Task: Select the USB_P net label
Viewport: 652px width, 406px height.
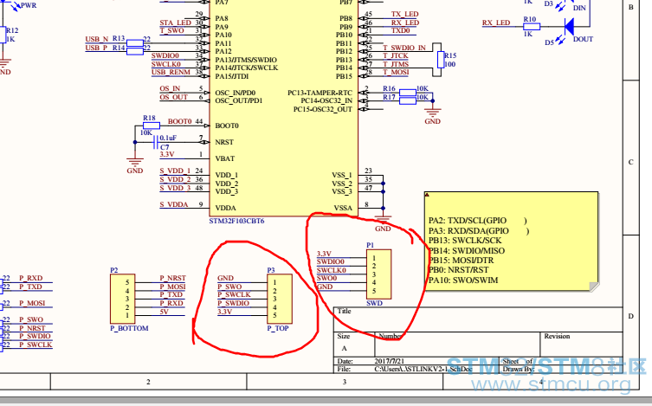Action: (96, 48)
